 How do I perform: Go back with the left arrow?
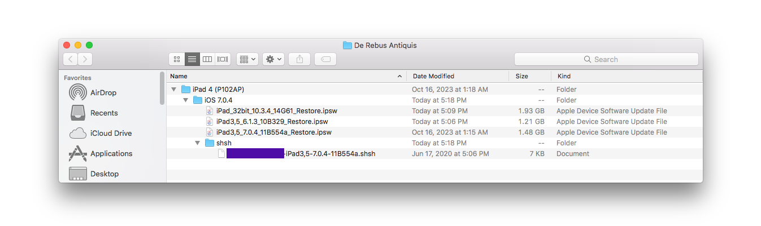tap(70, 59)
